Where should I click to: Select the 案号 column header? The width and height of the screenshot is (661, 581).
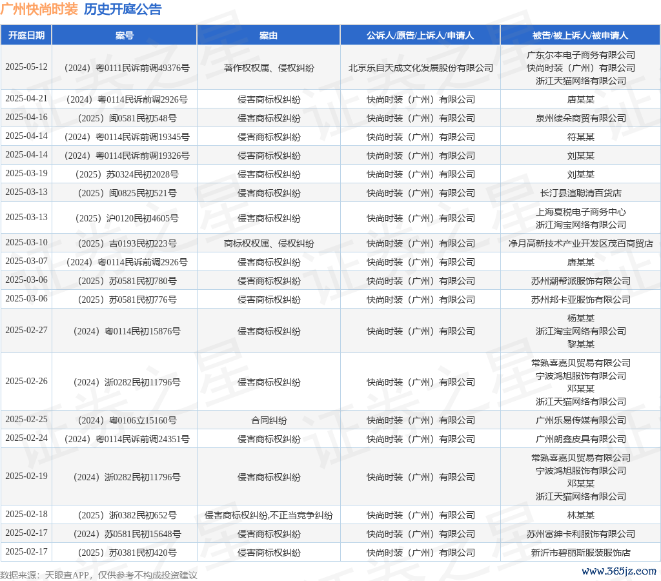125,36
